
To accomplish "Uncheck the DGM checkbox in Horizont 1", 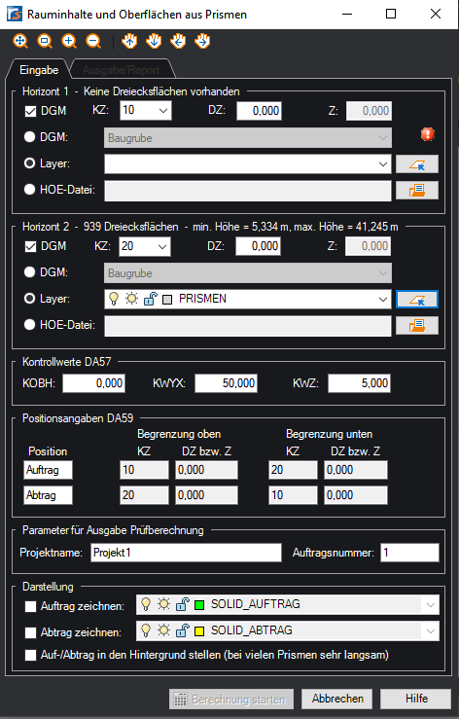I will (30, 111).
